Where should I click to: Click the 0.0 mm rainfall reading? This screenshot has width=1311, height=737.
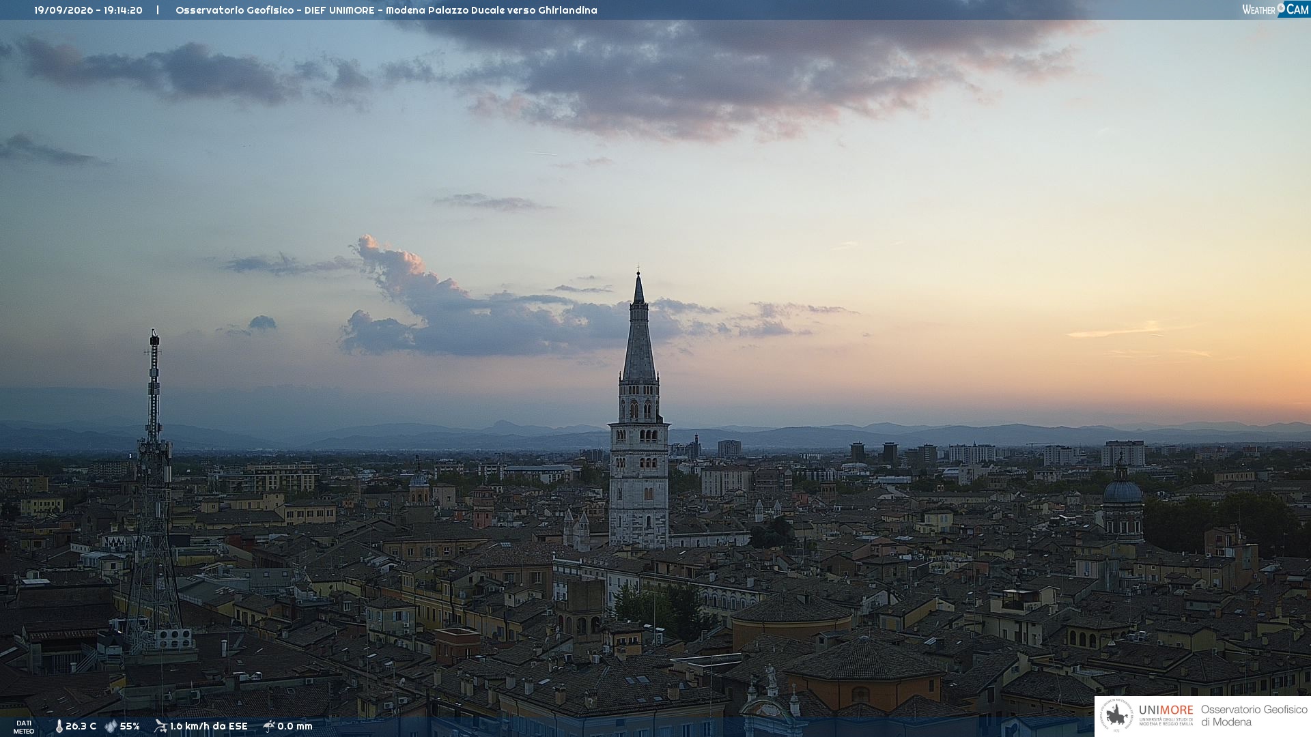pos(295,726)
